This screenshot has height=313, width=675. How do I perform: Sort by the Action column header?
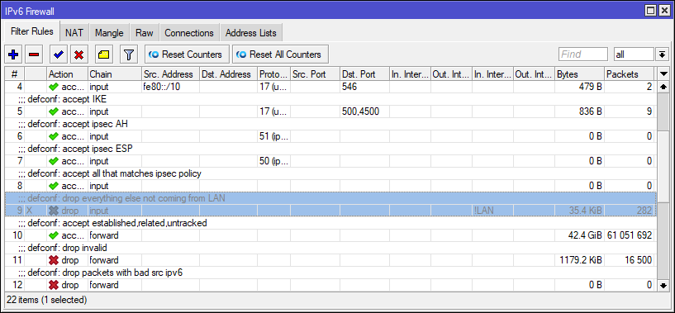pos(67,74)
